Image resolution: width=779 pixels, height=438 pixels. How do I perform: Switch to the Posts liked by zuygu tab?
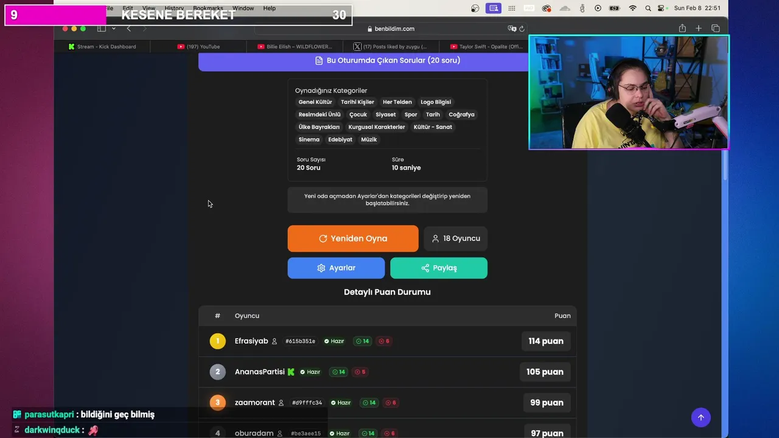tap(391, 46)
